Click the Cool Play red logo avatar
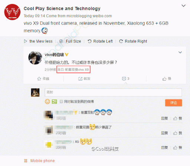 coord(12,12)
